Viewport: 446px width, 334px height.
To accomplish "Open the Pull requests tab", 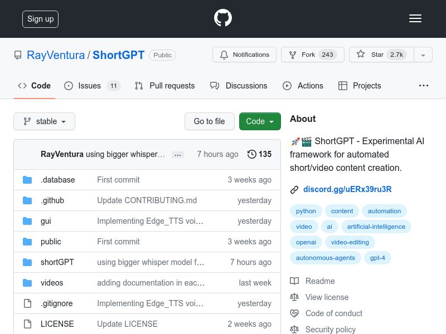I will coord(164,86).
